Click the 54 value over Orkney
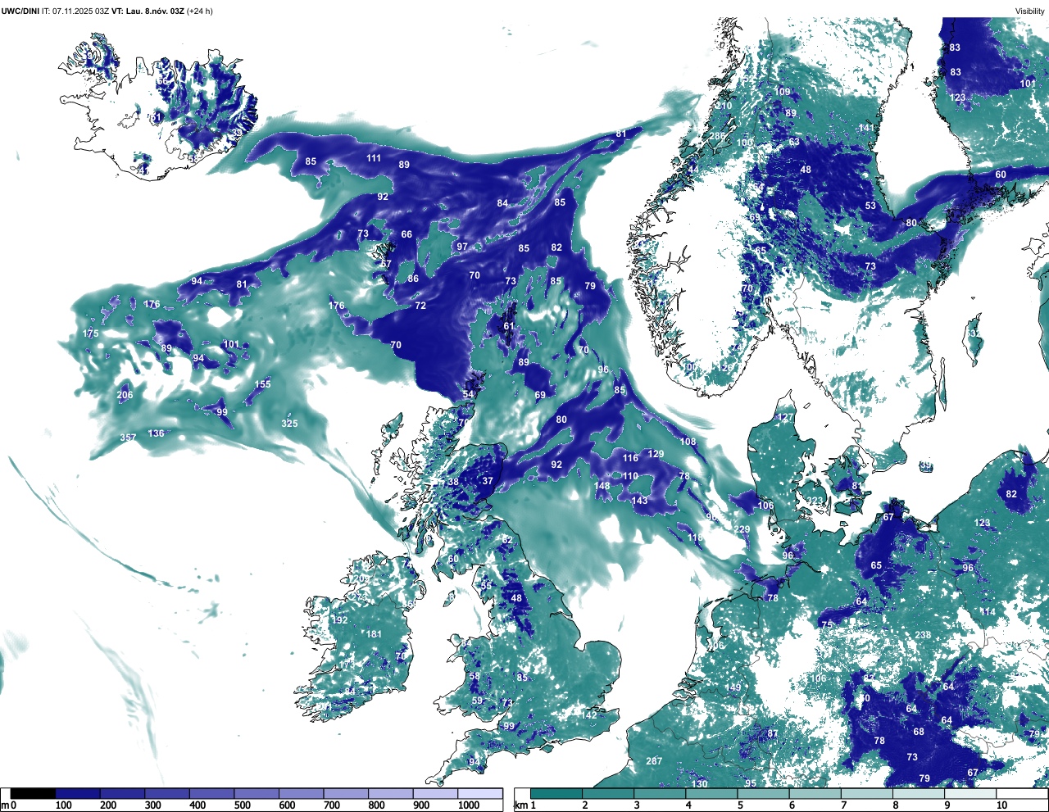The height and width of the screenshot is (812, 1049). pyautogui.click(x=468, y=394)
